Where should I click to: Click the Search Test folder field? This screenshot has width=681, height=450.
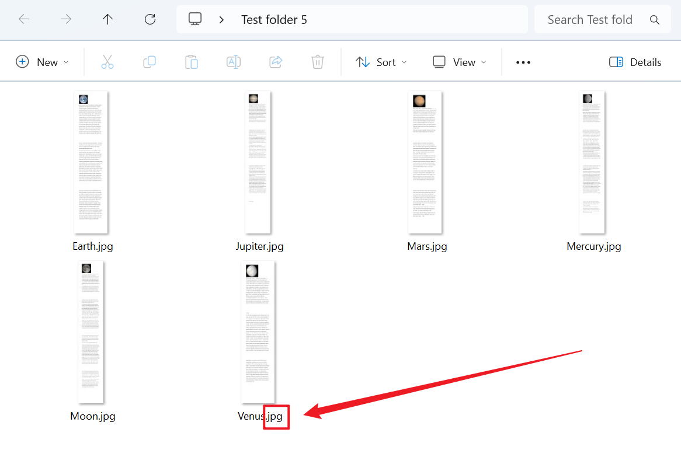590,20
